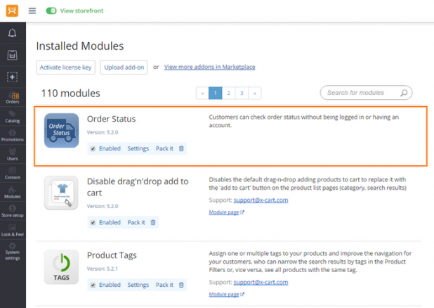Jump to page 3 of modules

(241, 93)
